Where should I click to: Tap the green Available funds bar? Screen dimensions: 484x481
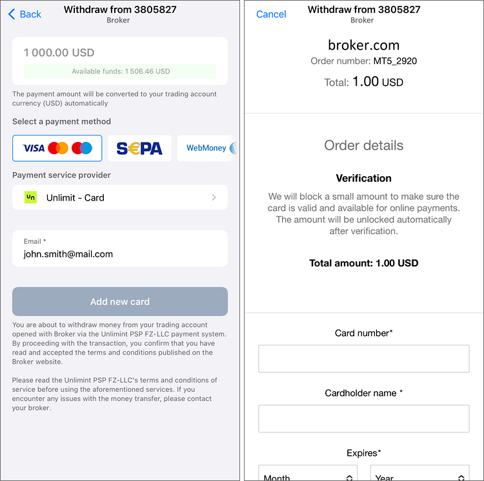tap(120, 72)
